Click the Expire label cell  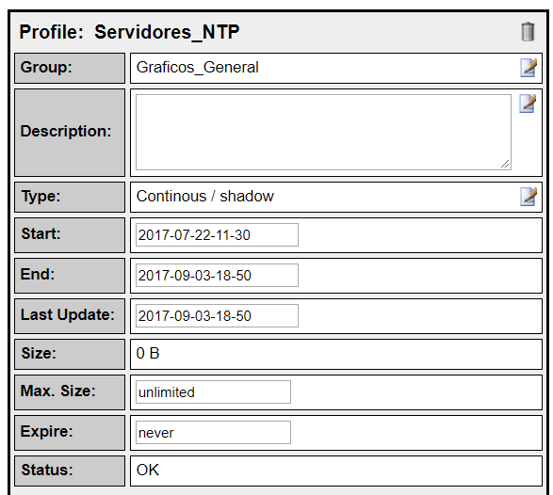click(x=70, y=433)
